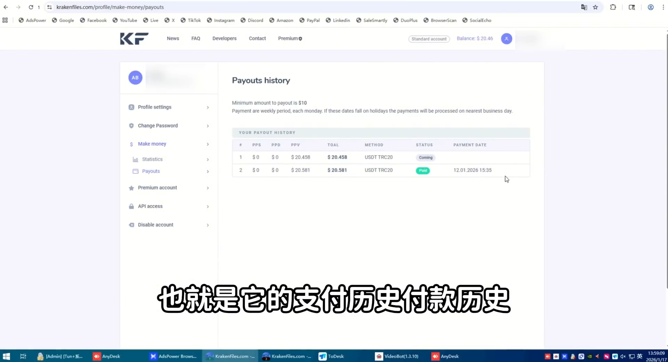Expand the Payouts chevron
The image size is (668, 362).
[x=208, y=172]
